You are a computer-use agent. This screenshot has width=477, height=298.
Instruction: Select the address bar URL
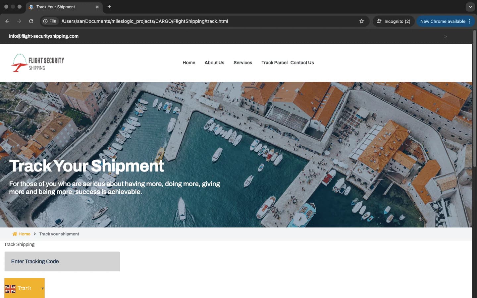145,21
